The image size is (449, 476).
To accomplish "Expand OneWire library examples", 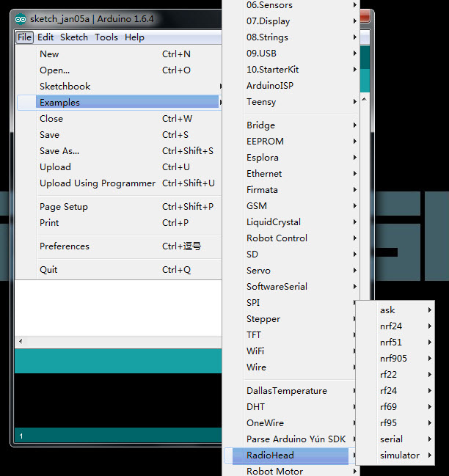I will pyautogui.click(x=290, y=423).
